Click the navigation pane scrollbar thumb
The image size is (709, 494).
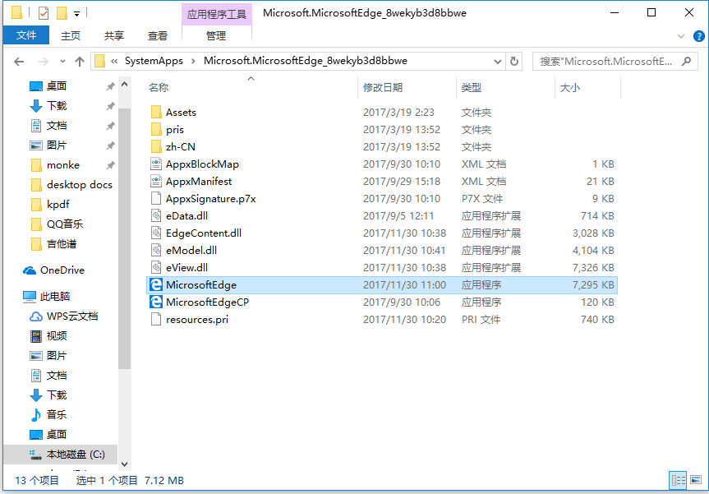[124, 238]
